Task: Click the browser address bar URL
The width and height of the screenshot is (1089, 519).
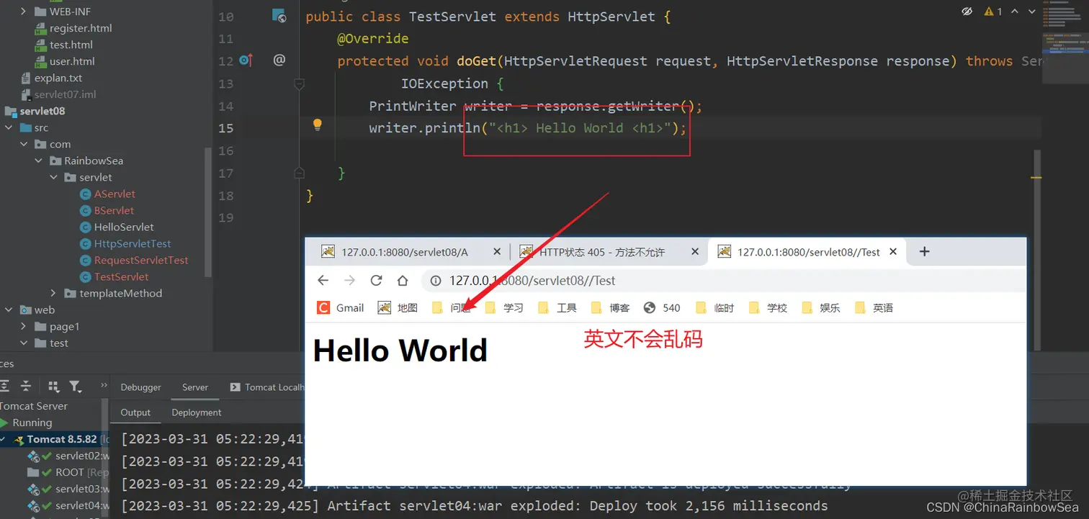Action: point(532,281)
